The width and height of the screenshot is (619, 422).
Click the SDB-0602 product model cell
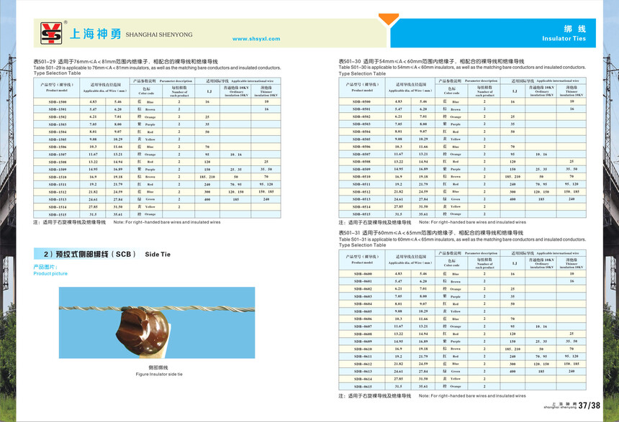tap(363, 289)
